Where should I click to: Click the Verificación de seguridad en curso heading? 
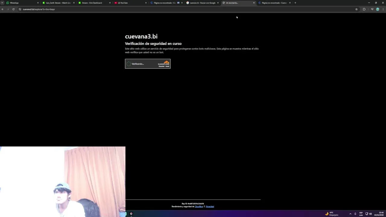click(x=153, y=44)
